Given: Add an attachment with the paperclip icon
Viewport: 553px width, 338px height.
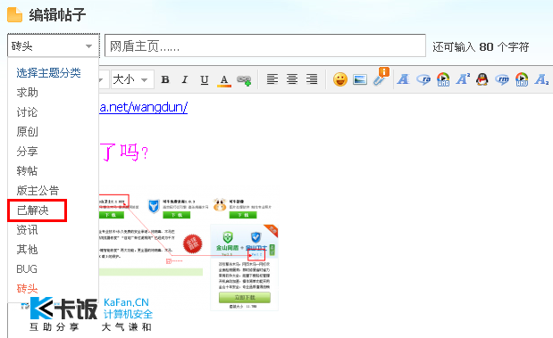Looking at the screenshot, I should 381,77.
